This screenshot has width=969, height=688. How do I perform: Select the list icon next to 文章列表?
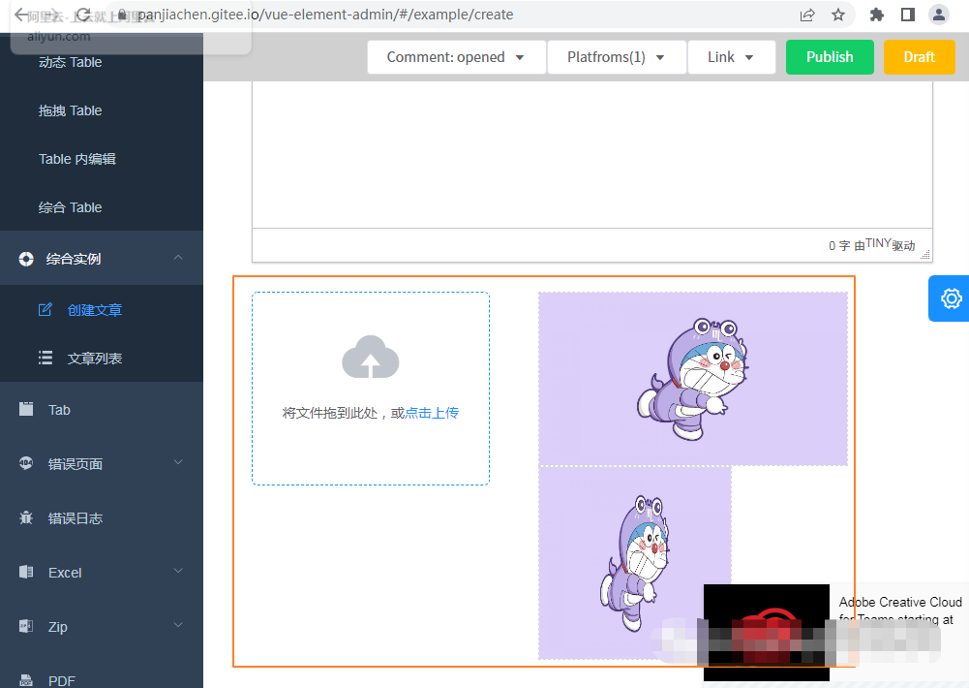click(x=45, y=358)
